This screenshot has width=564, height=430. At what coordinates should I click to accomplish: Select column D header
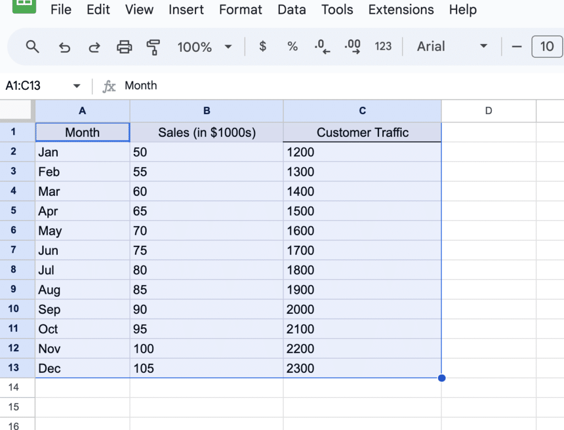pyautogui.click(x=489, y=111)
